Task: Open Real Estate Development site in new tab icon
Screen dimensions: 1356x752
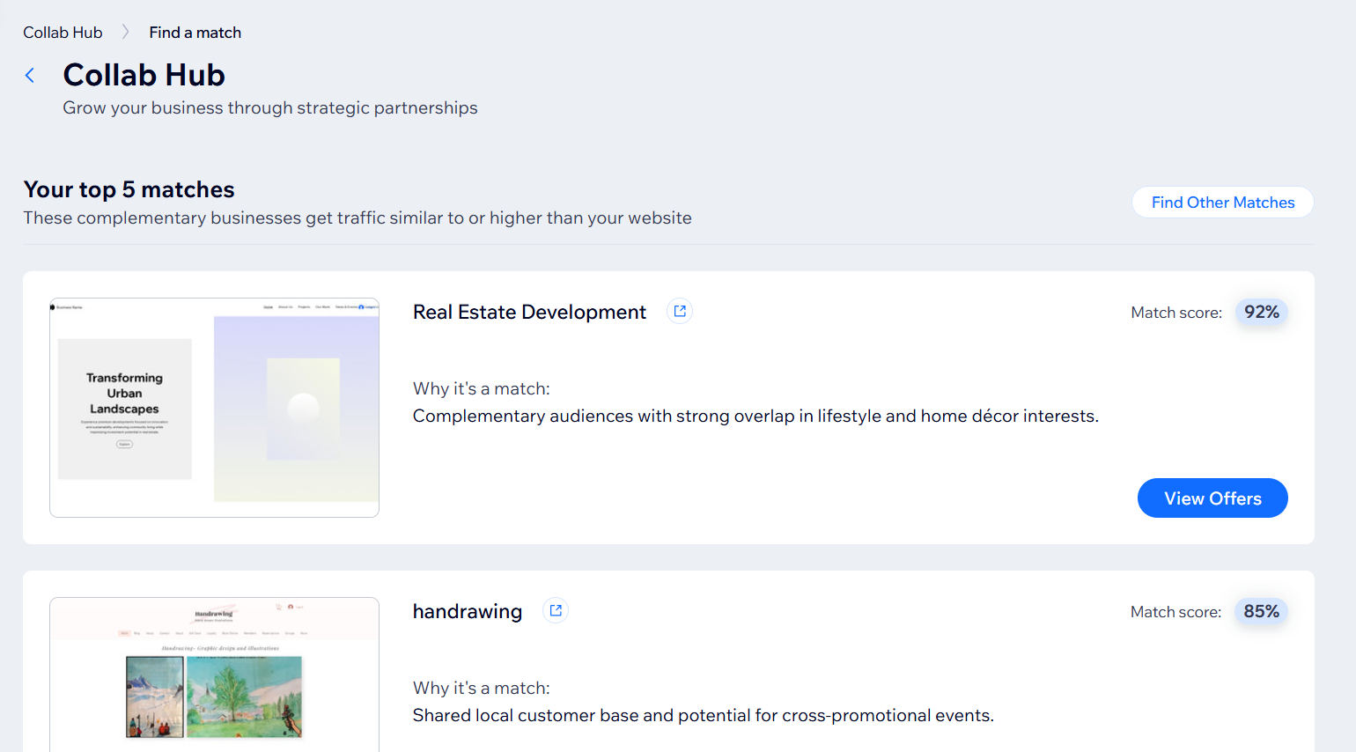Action: (x=680, y=312)
